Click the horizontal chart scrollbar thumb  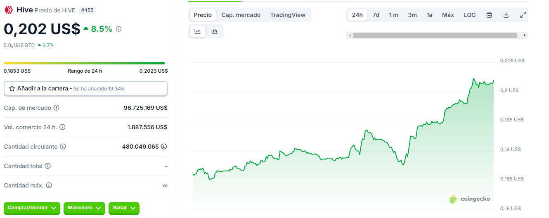435,36
